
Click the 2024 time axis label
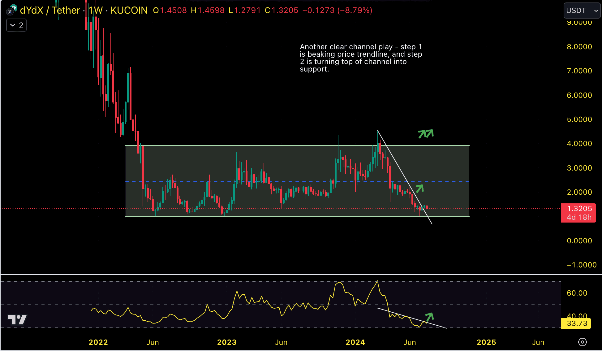[x=355, y=342]
